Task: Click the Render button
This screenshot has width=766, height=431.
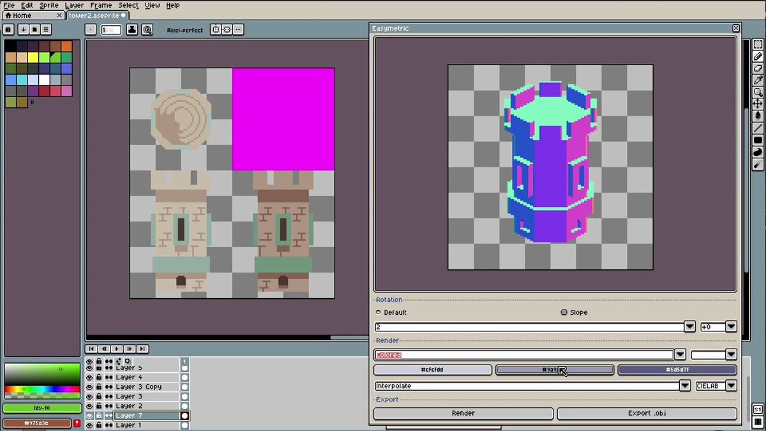Action: [463, 413]
